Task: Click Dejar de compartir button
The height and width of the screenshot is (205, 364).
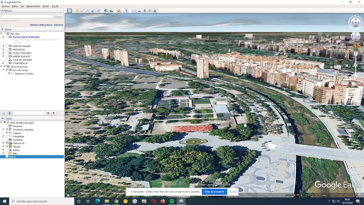Action: point(214,192)
